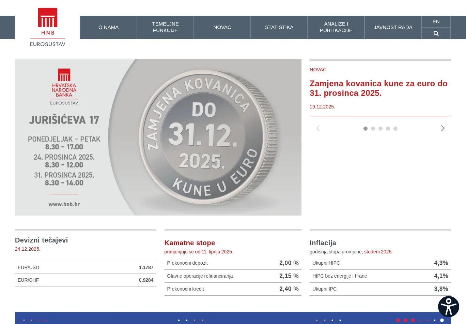
Task: Open the coin exchange headline article
Action: (378, 88)
